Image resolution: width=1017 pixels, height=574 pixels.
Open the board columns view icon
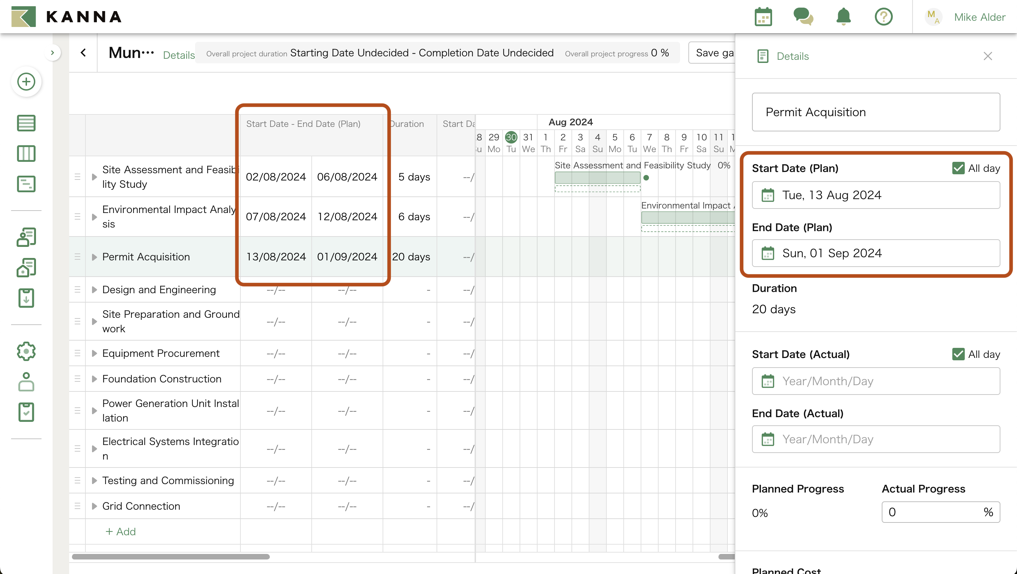pyautogui.click(x=26, y=153)
